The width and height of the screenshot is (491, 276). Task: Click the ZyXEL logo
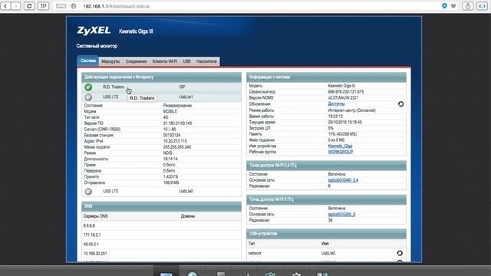coord(94,31)
